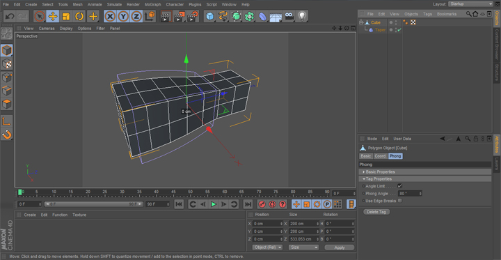501x260 pixels.
Task: Open the floor environment objects icon
Action: (276, 16)
